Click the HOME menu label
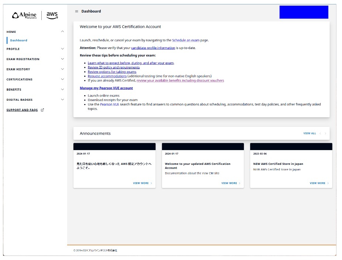Image resolution: width=342 pixels, height=260 pixels. pos(11,32)
